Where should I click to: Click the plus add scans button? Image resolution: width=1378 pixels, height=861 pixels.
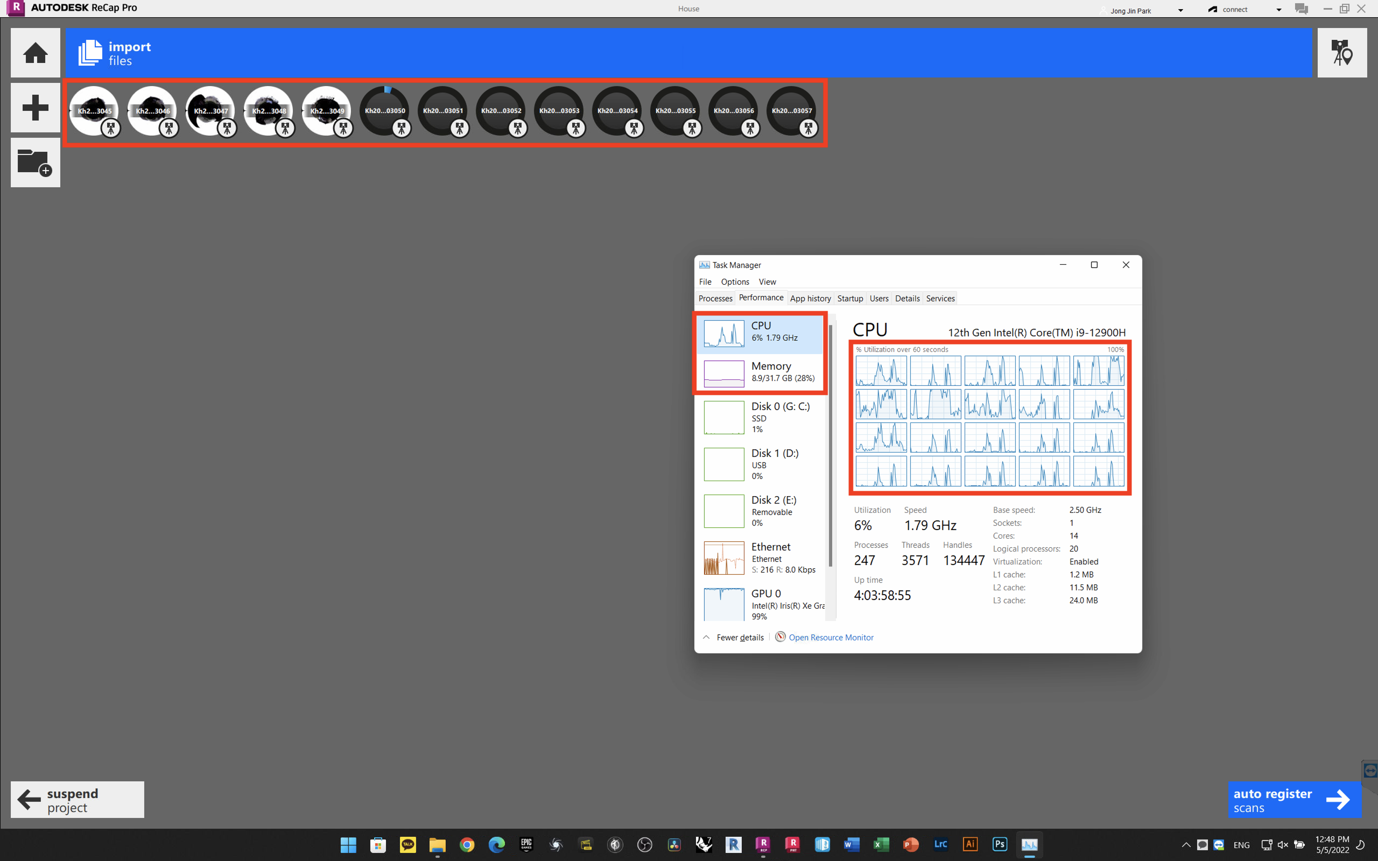click(x=35, y=107)
